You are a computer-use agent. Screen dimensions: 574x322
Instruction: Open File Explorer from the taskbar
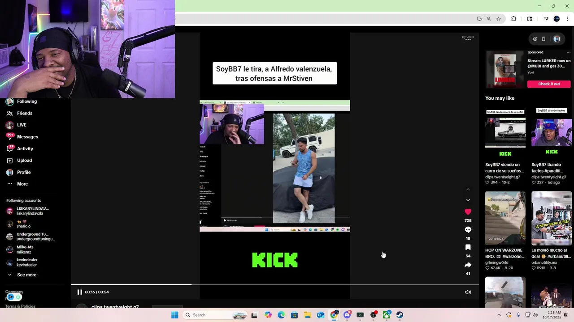307,315
